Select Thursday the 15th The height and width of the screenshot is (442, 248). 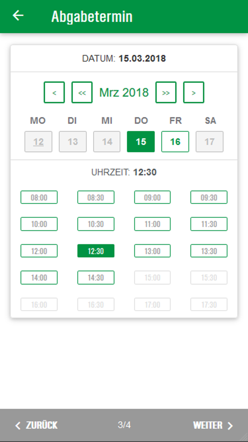(141, 142)
